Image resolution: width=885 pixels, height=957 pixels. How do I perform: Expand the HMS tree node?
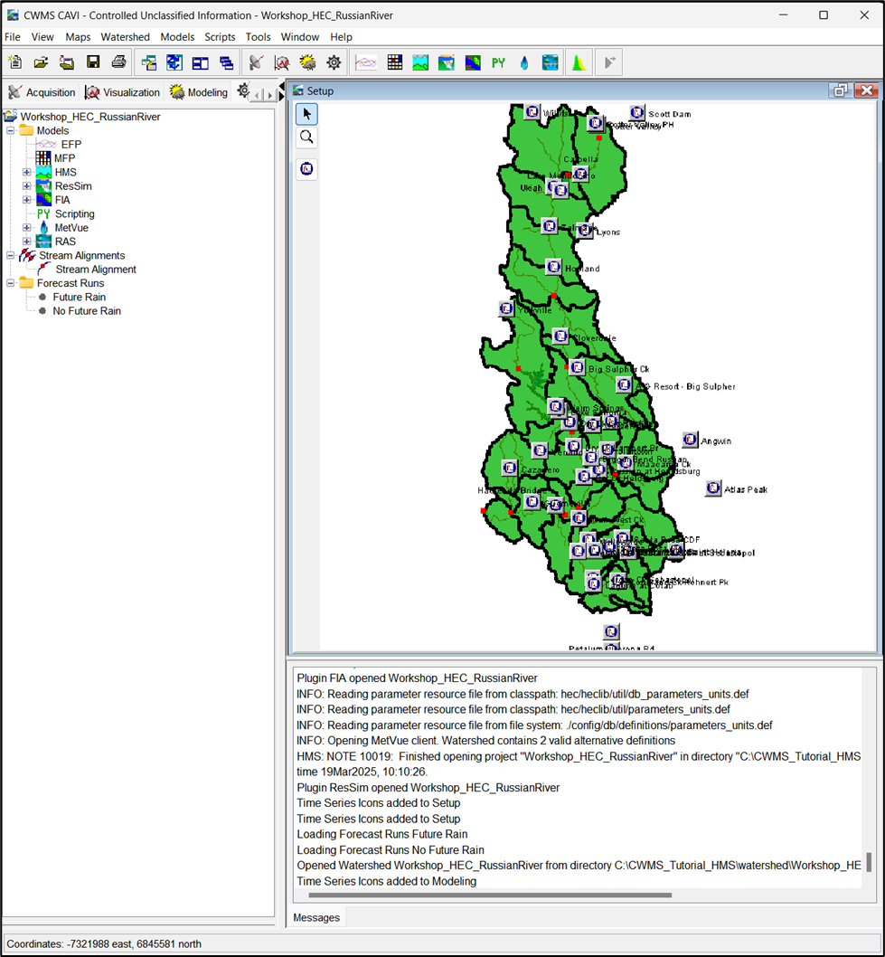pyautogui.click(x=27, y=172)
